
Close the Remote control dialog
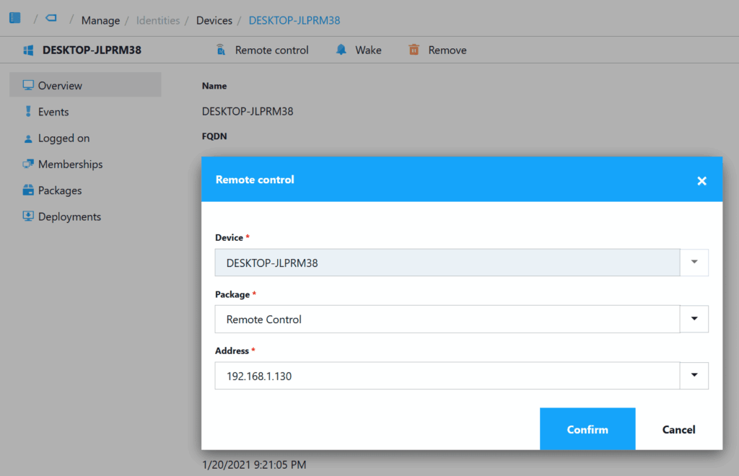click(701, 181)
